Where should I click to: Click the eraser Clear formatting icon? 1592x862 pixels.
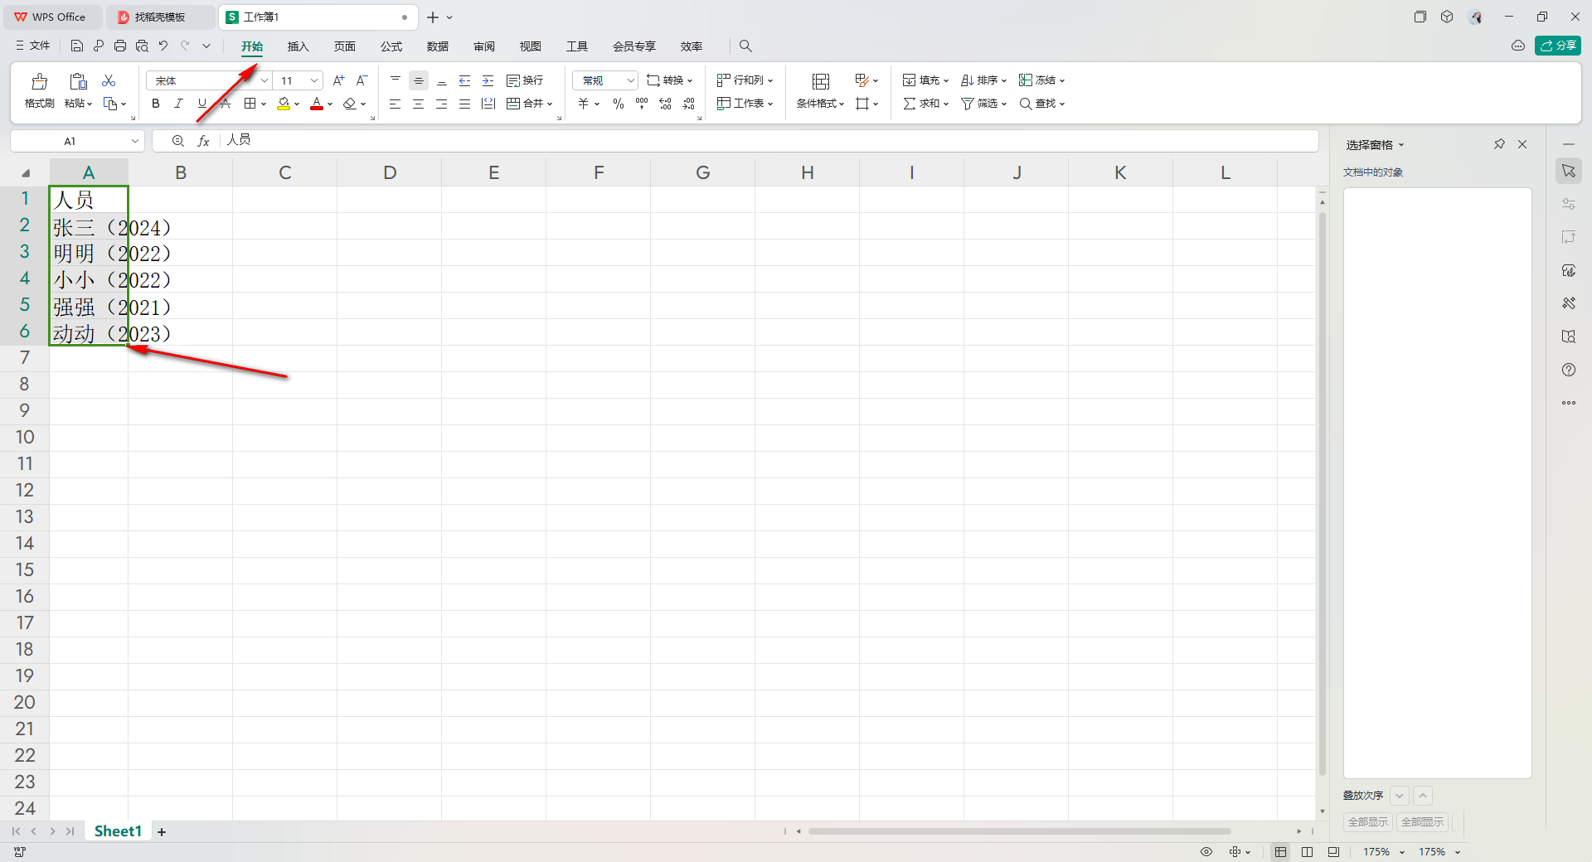(x=350, y=104)
